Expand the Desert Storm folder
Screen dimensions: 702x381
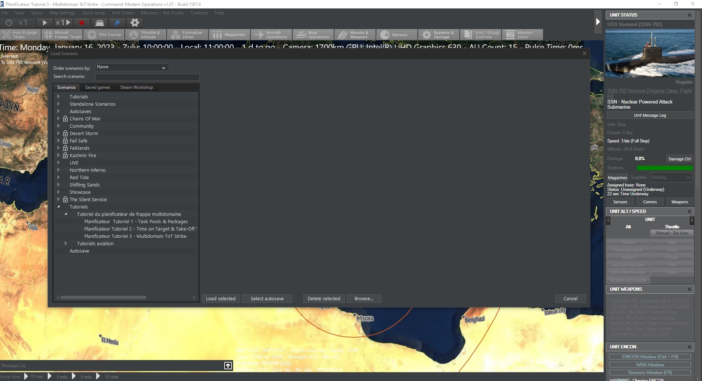point(58,133)
